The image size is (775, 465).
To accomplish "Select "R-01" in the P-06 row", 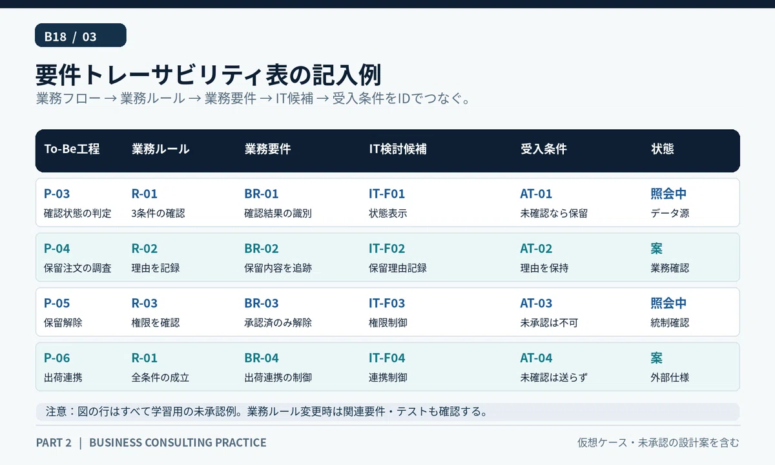I will (x=145, y=358).
